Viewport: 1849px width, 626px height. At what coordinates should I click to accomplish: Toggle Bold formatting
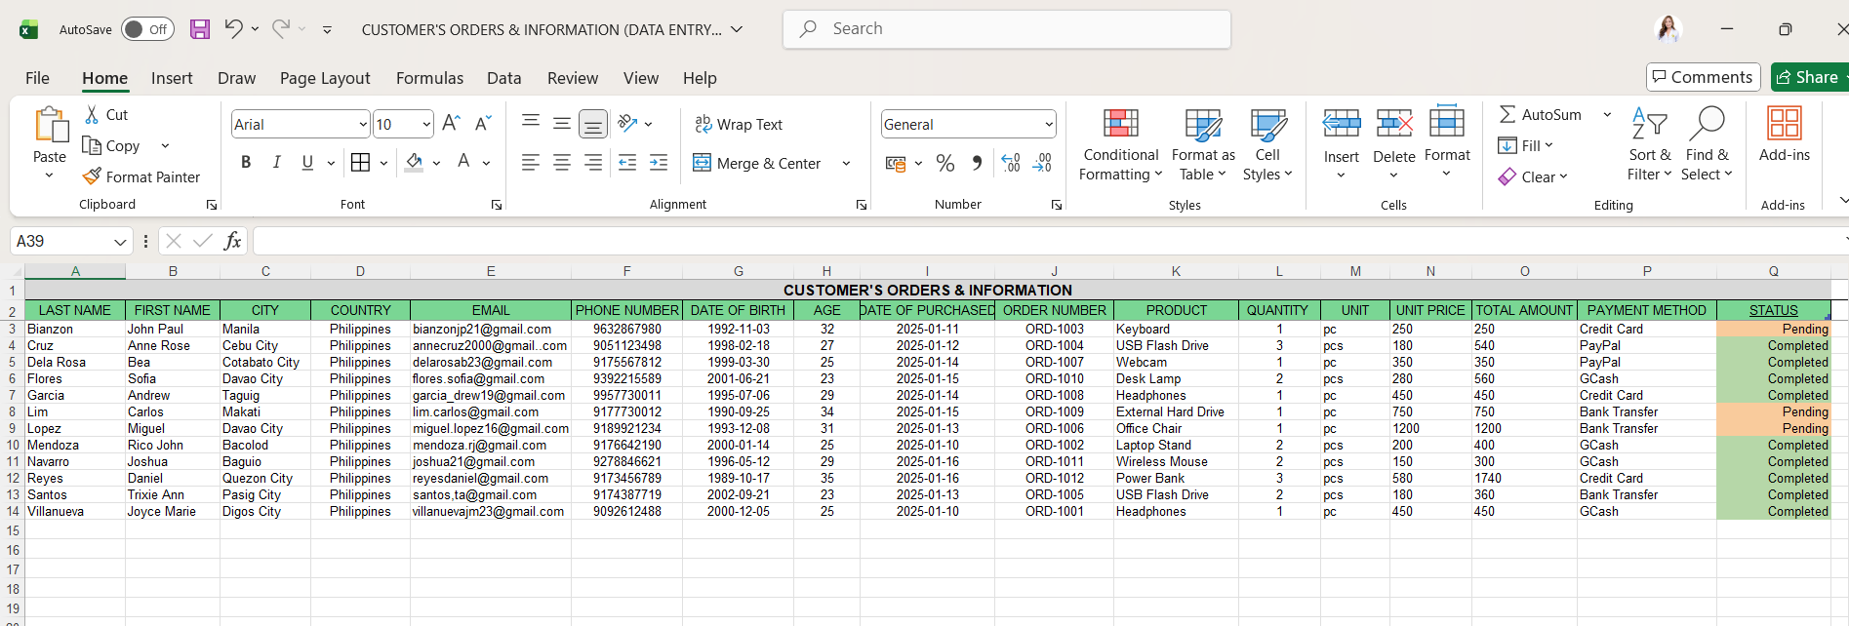[246, 163]
